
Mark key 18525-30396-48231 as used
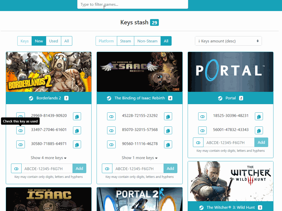(202, 116)
